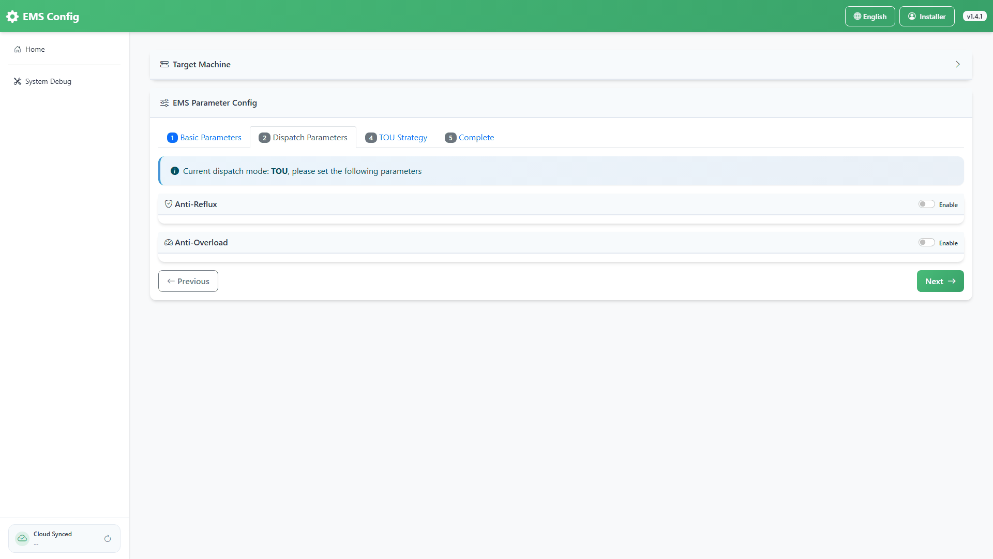The image size is (993, 559).
Task: Click the EMS Config gear logo
Action: tap(12, 17)
